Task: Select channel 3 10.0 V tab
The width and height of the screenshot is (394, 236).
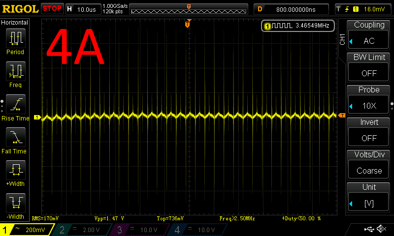Action: tap(141, 230)
